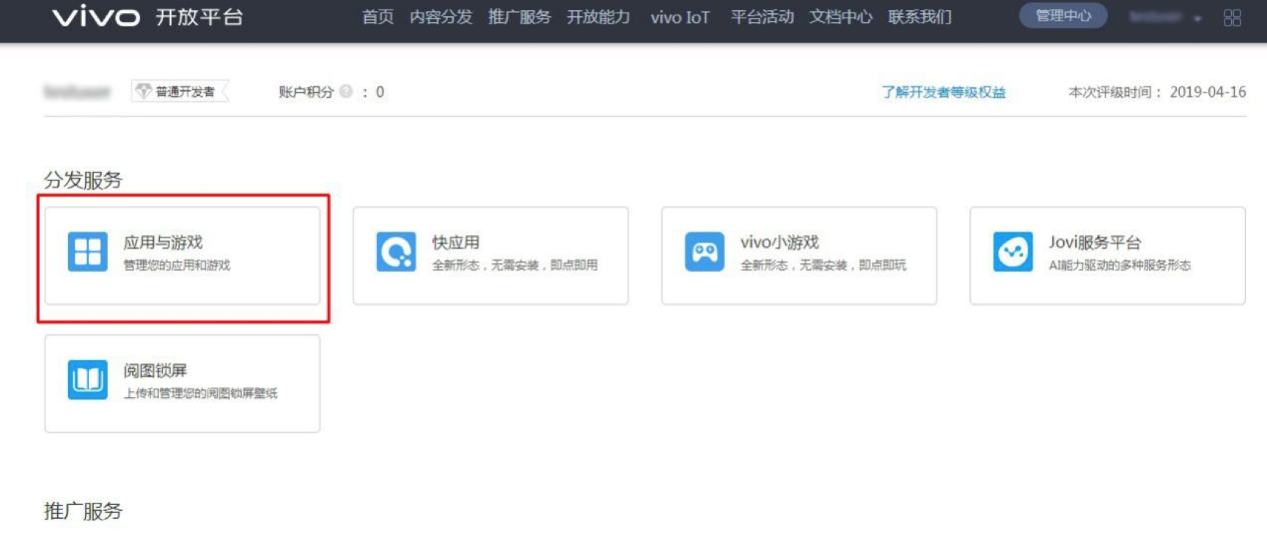Screen dimensions: 1267x535
Task: Open the 了解开发者等级权益 link
Action: [944, 92]
